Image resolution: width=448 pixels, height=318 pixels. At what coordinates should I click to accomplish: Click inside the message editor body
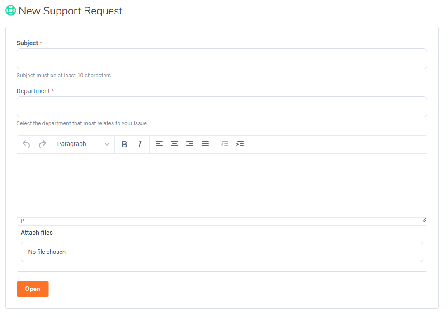point(222,185)
